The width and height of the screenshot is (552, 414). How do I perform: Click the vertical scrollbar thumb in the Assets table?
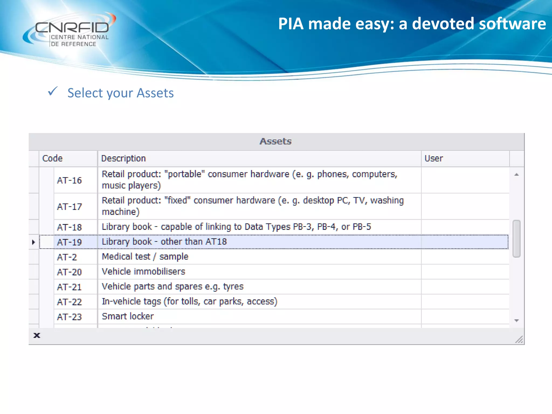point(516,239)
